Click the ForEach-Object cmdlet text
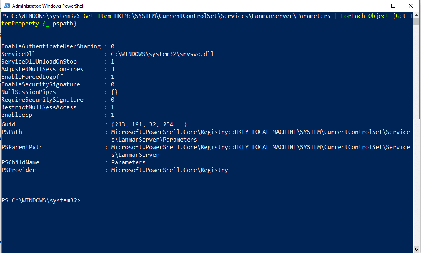421x253 pixels. click(x=365, y=16)
